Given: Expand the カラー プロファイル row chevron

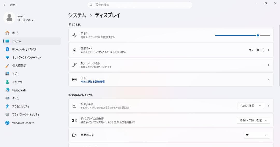Looking at the screenshot, I should pos(268,65).
